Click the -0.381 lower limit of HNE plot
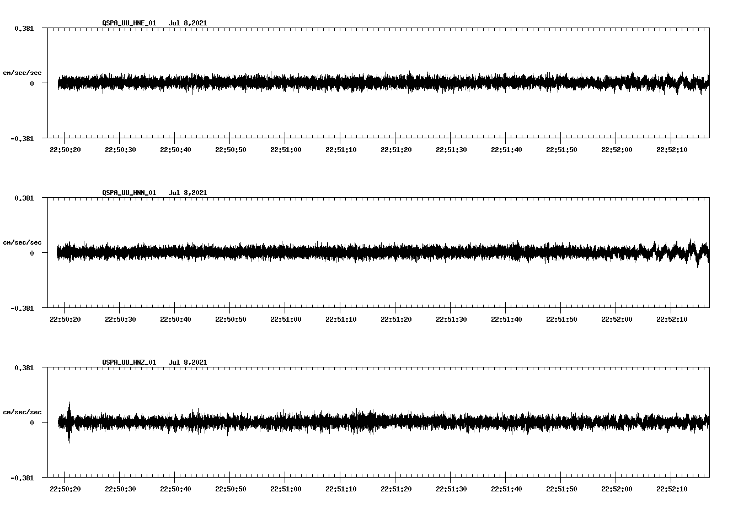 (x=22, y=138)
